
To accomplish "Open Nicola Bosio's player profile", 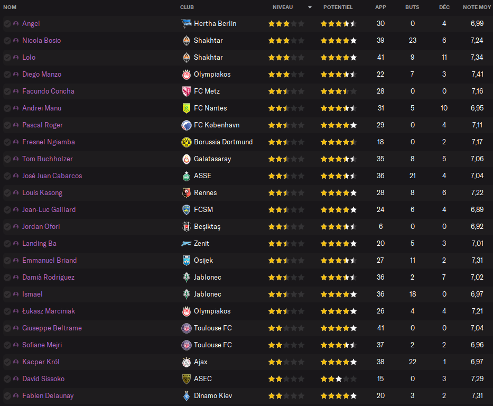I will tap(42, 41).
